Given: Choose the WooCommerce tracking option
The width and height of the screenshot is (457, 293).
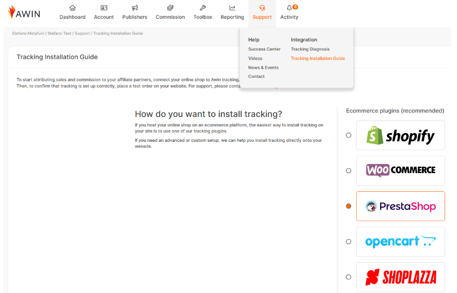Looking at the screenshot, I should coord(348,171).
